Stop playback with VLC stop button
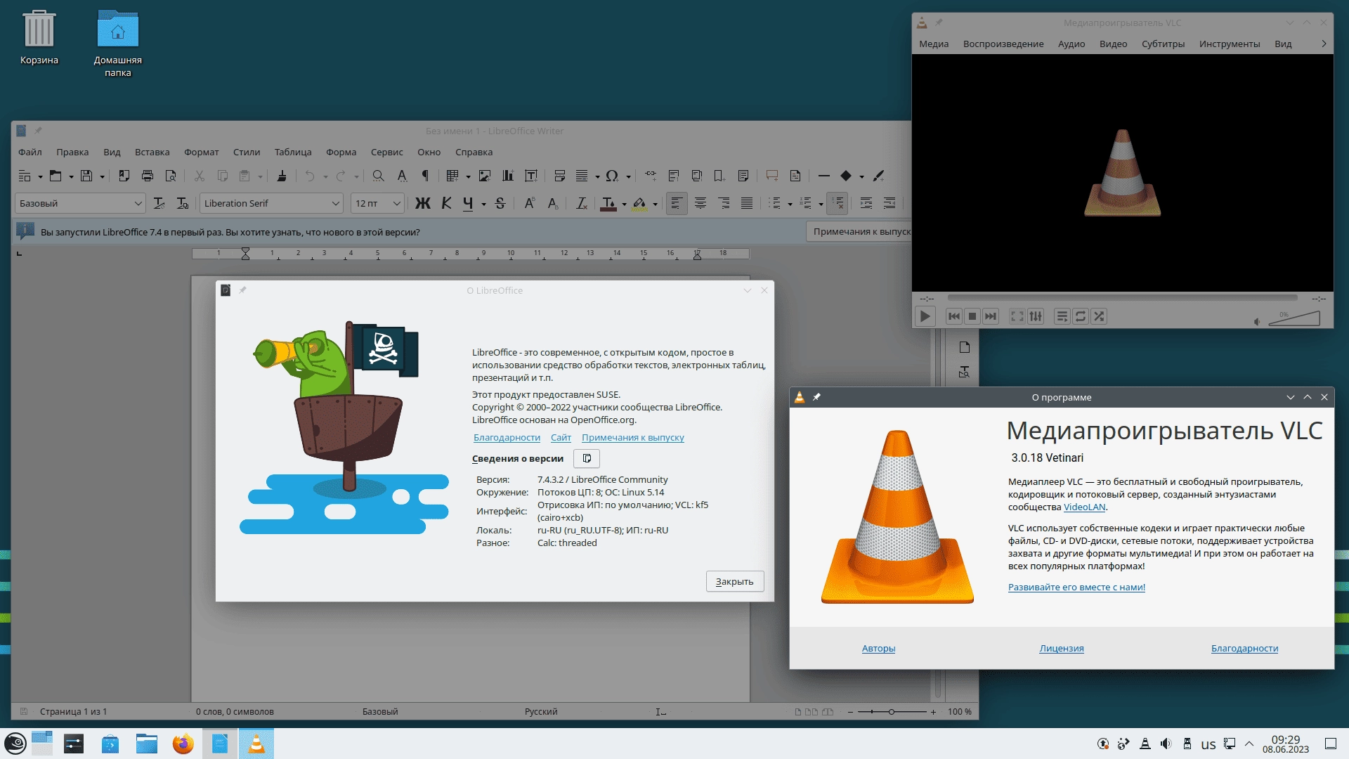This screenshot has width=1349, height=759. pyautogui.click(x=972, y=316)
